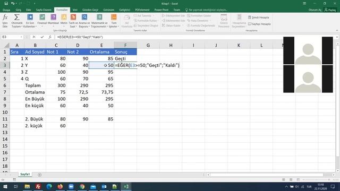Open the Ad Yöneticisi

click(x=127, y=21)
